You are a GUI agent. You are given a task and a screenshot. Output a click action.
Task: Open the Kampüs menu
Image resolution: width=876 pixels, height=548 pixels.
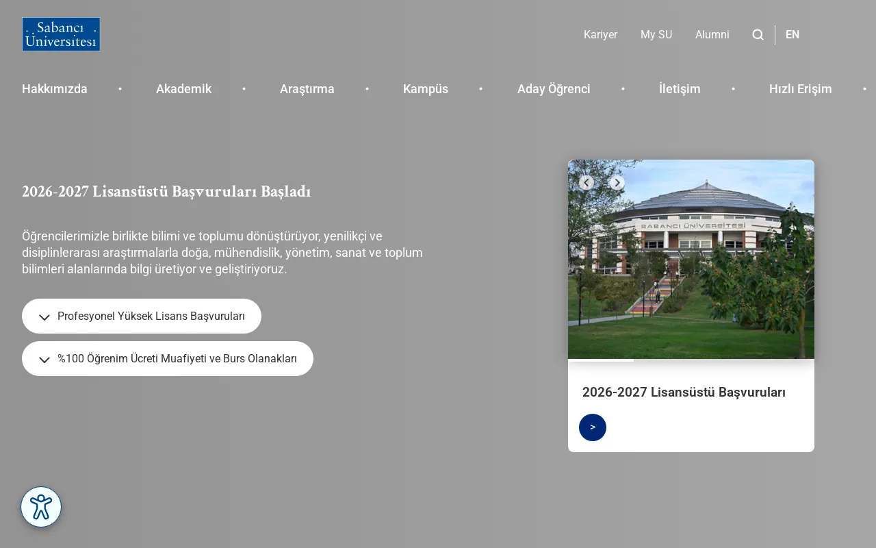click(426, 89)
